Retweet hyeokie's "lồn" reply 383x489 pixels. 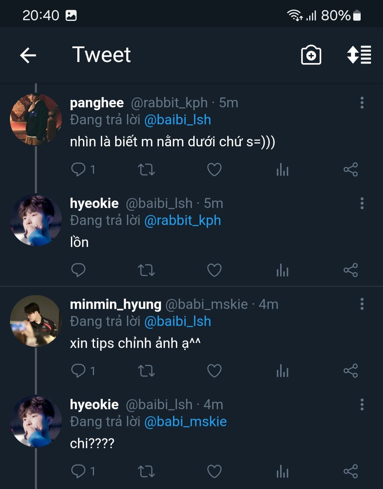(x=146, y=270)
